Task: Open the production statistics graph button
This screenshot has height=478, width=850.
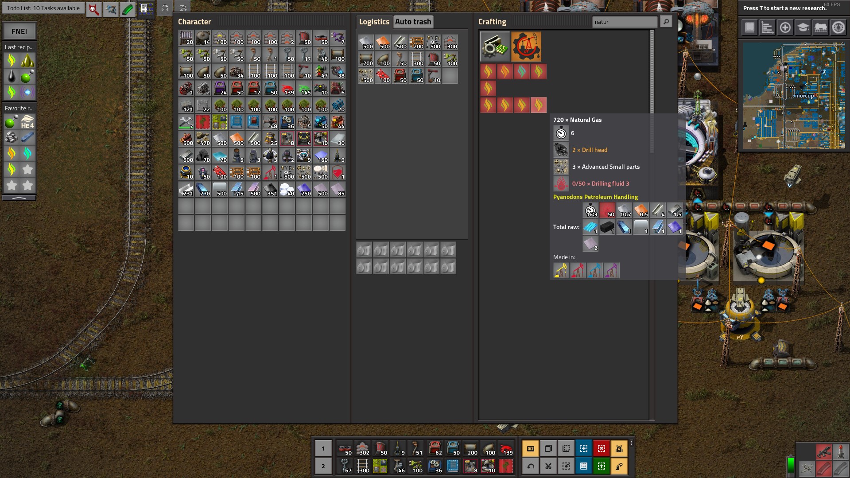Action: pyautogui.click(x=767, y=27)
